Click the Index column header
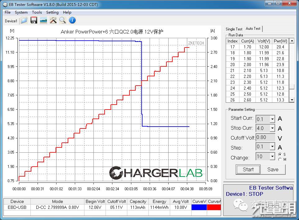Image resolution: width=299 pixels, height=220 pixels. 233,41
